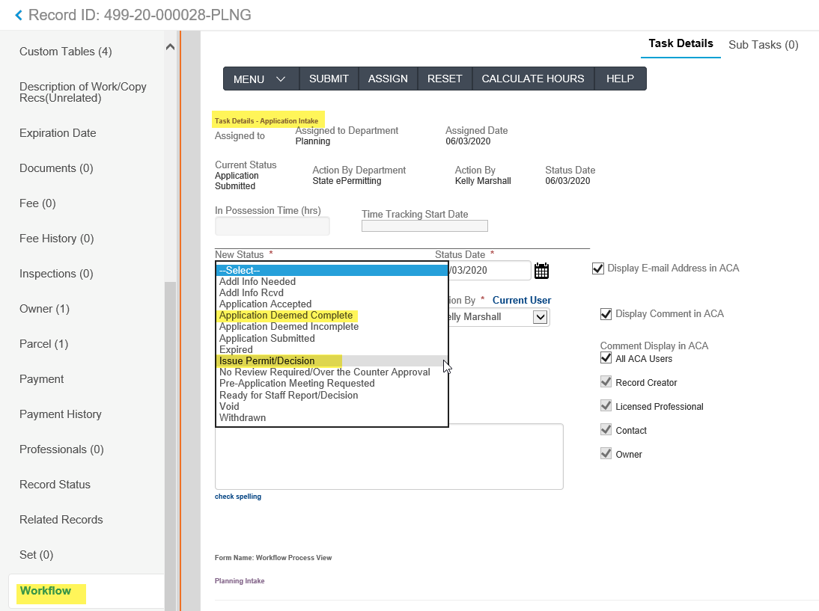The width and height of the screenshot is (819, 611).
Task: Open Record Status sidebar item
Action: click(x=55, y=485)
